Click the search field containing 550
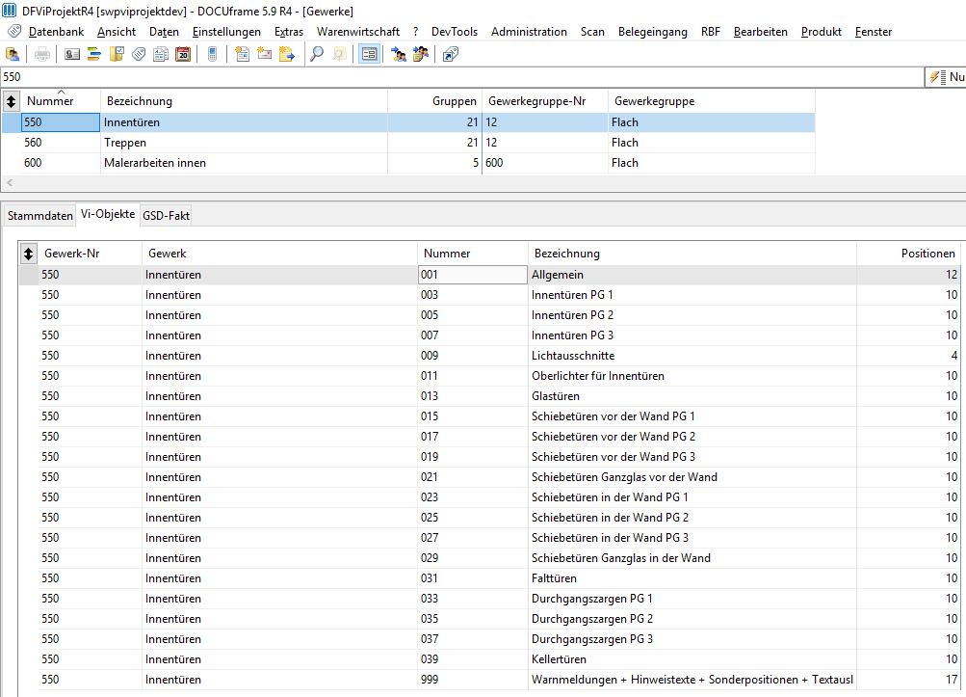966x697 pixels. (462, 77)
